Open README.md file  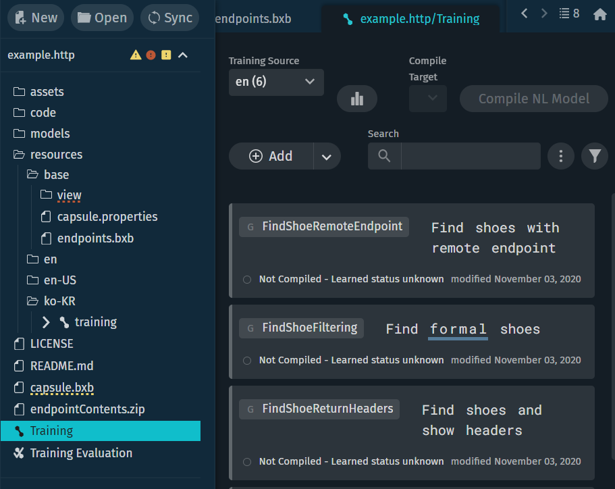53,366
